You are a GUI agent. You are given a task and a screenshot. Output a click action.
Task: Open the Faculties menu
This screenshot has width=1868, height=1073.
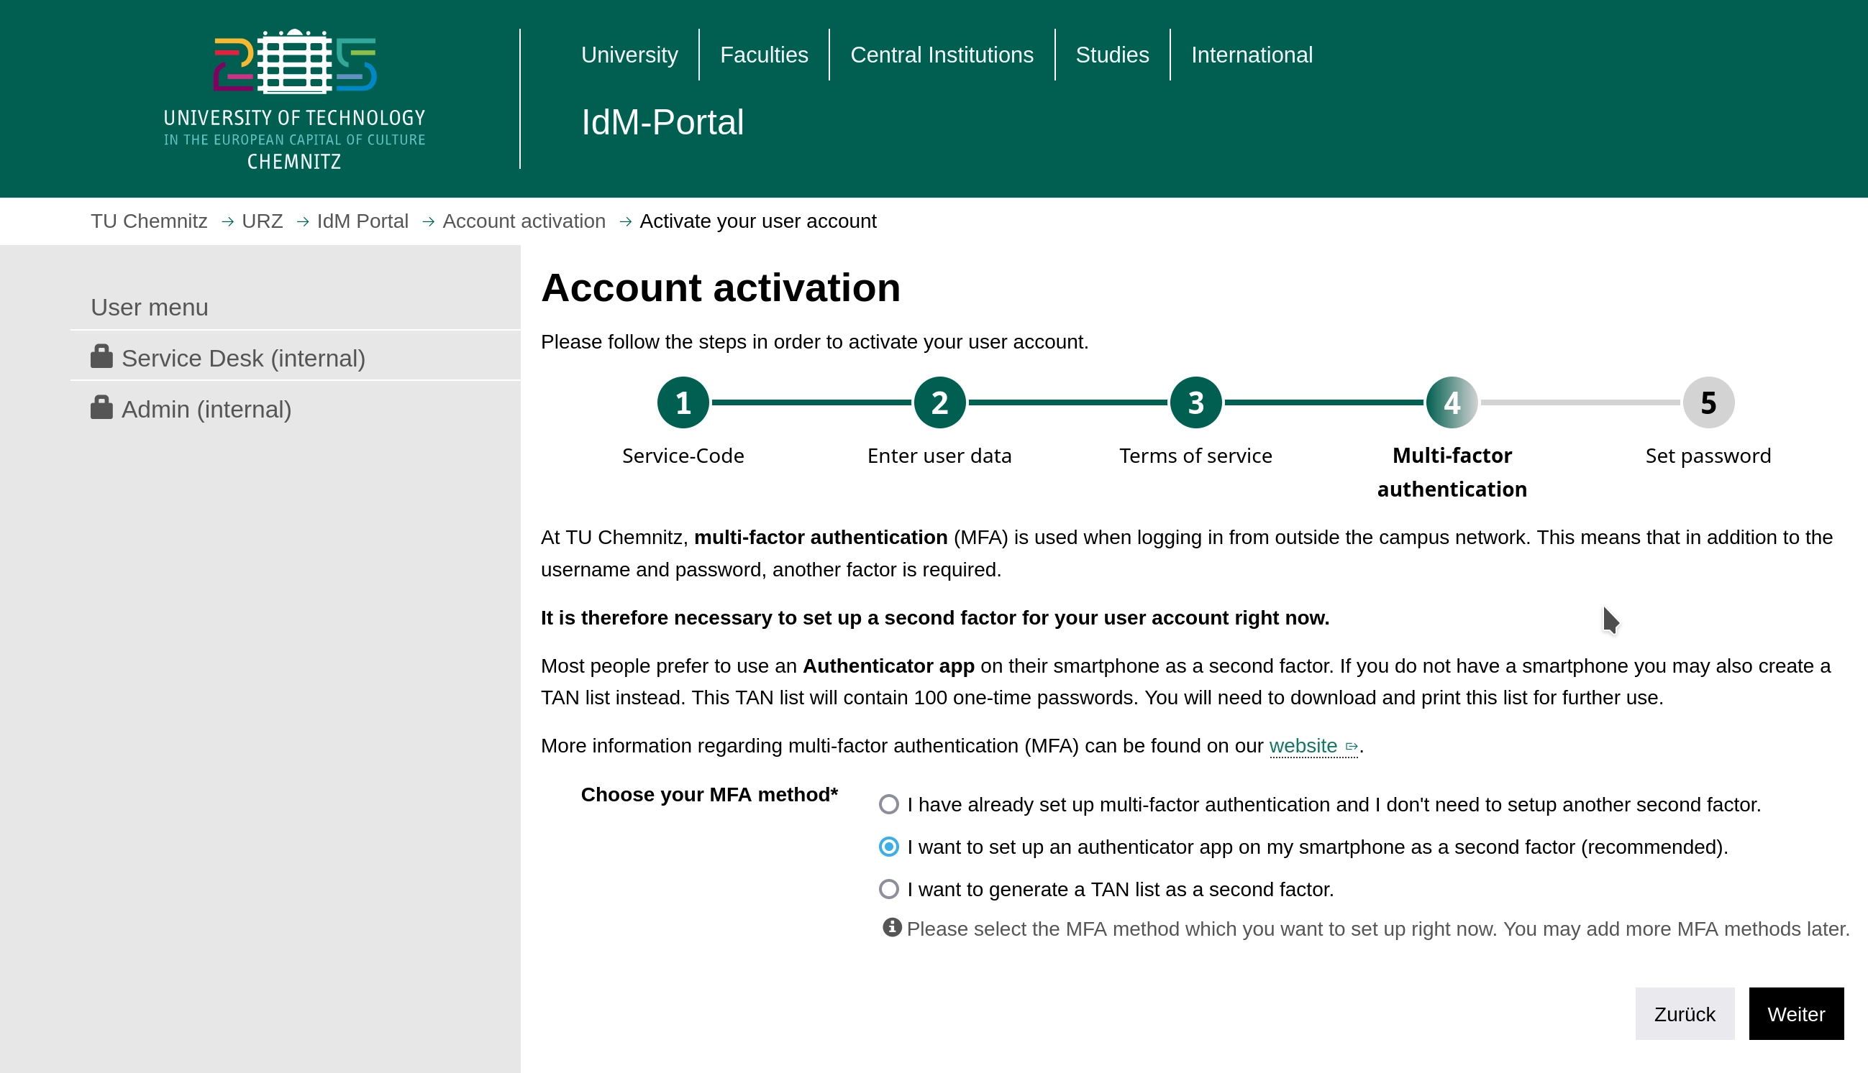tap(763, 55)
